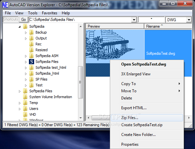
Task: Click the filename filter field
Action: click(151, 20)
